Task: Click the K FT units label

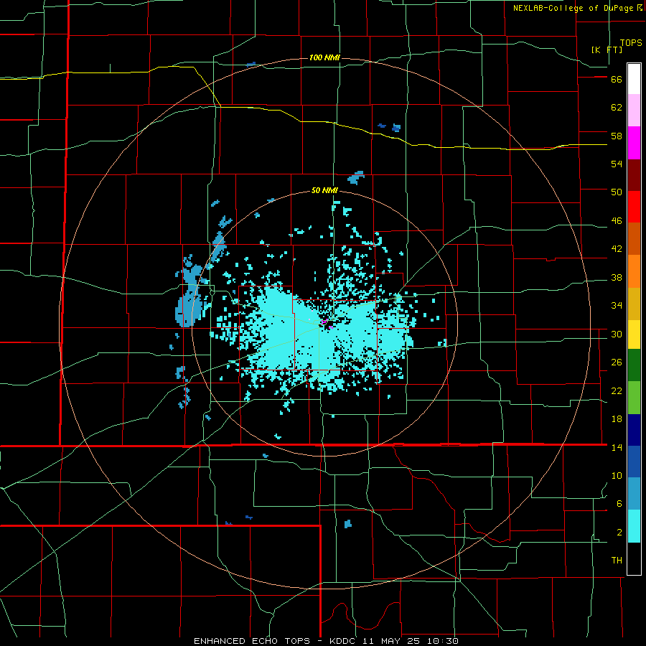Action: (607, 50)
